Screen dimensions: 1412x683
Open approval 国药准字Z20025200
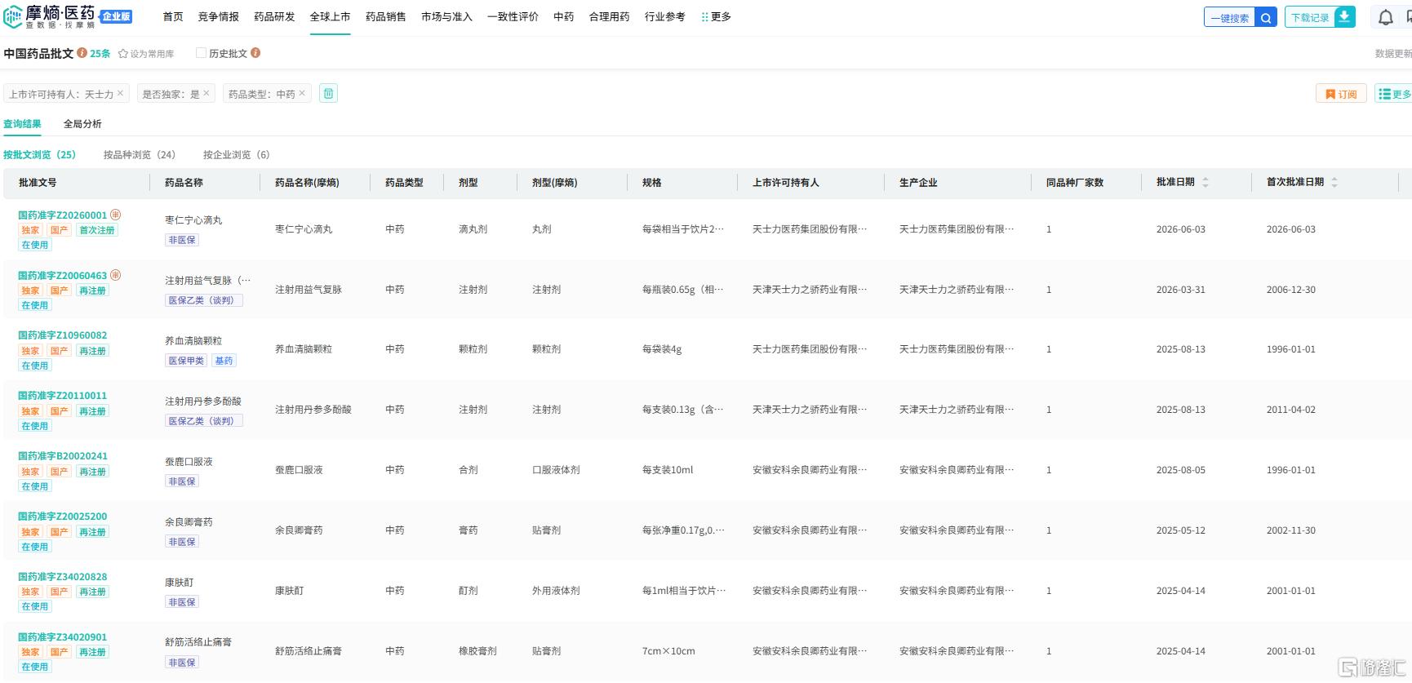tap(63, 517)
